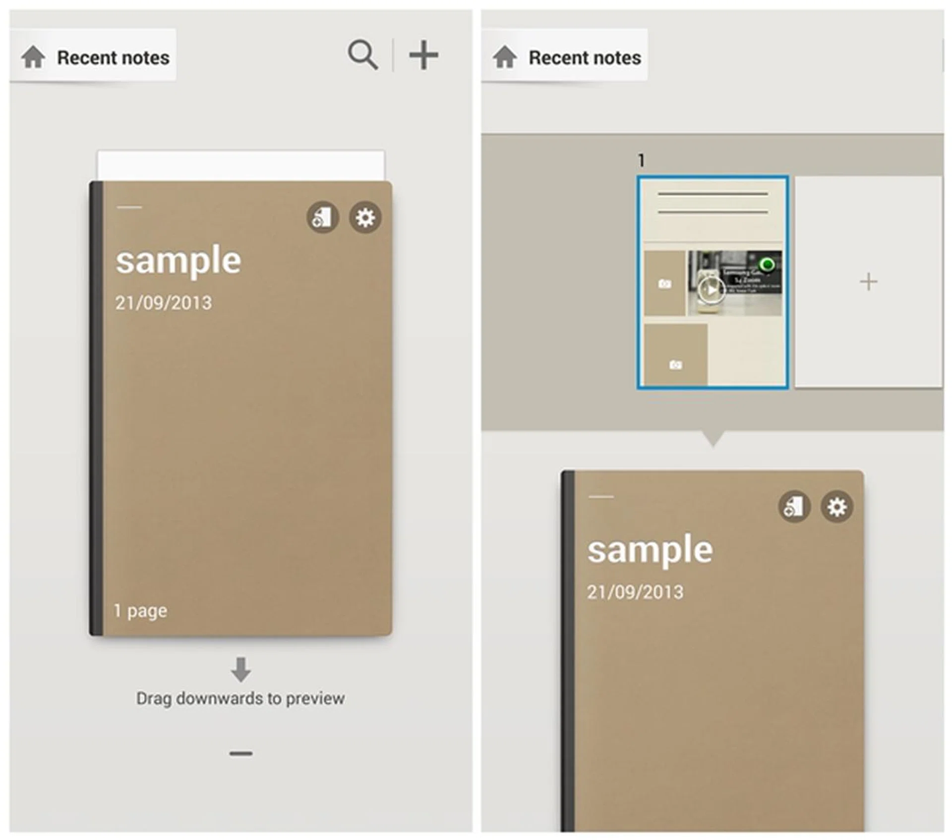
Task: Tap the camera placeholder in bottom preview tile
Action: point(676,365)
